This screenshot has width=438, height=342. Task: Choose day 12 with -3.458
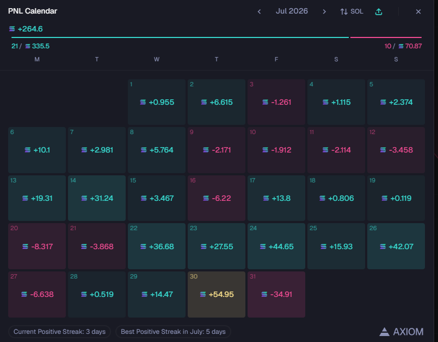tap(396, 150)
